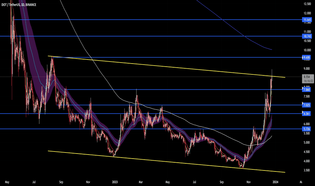
Task: Click the 9.000 price axis value
Action: tap(307, 69)
